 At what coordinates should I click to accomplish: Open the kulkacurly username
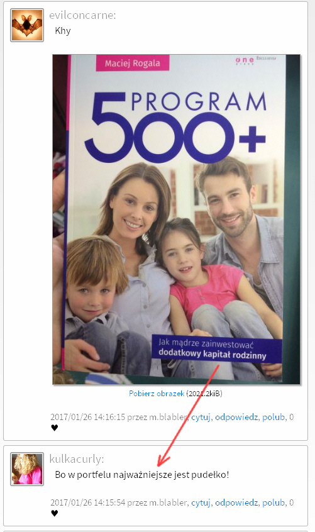click(77, 459)
